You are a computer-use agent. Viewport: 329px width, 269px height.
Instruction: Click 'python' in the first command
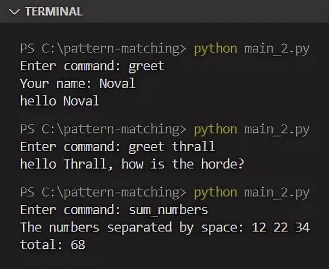(x=215, y=49)
